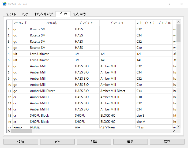
Task: Switch to the マシン tab
Action: 25,14
